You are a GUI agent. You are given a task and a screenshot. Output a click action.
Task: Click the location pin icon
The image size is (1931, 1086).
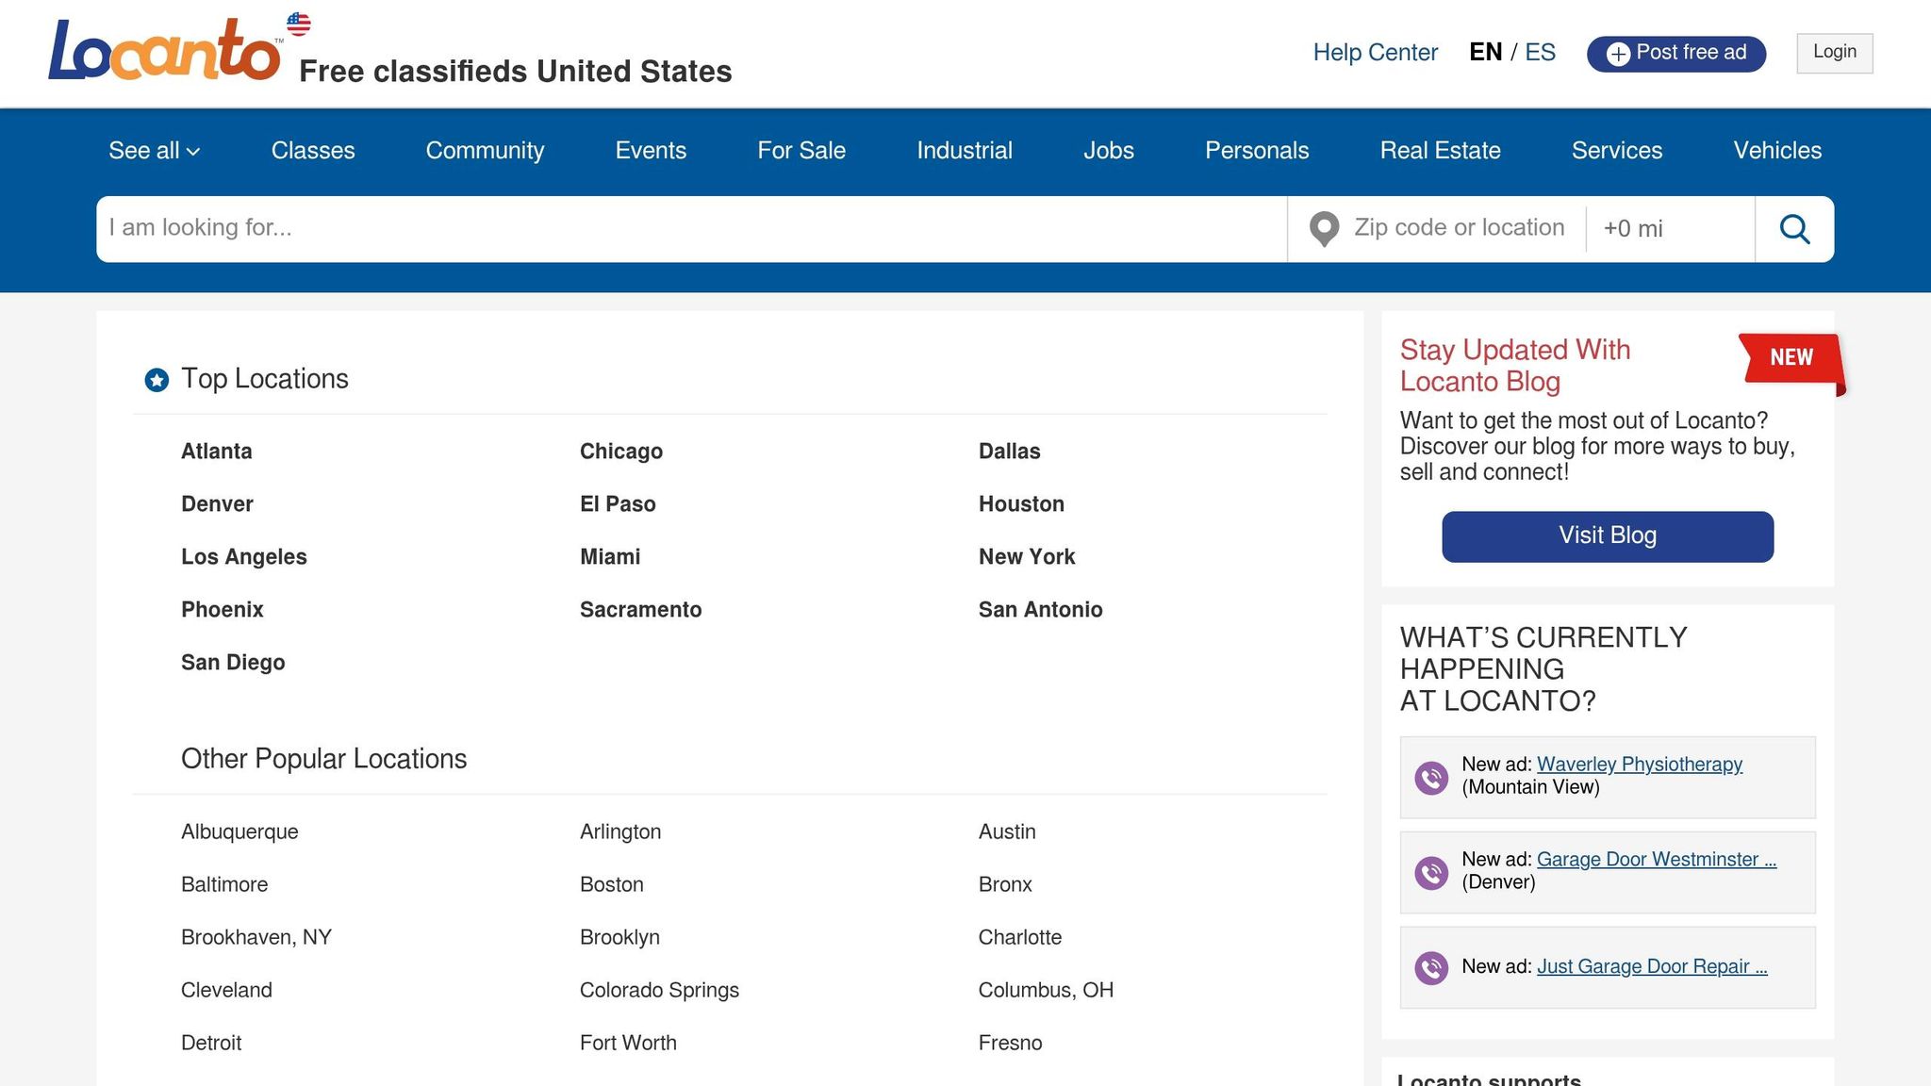1324,229
